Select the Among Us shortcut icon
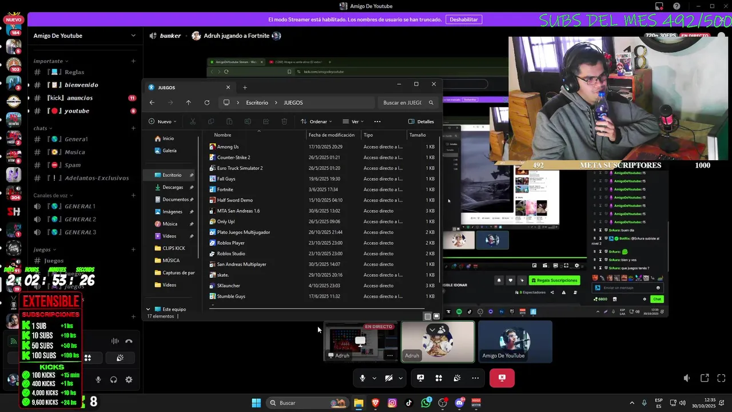 [213, 146]
